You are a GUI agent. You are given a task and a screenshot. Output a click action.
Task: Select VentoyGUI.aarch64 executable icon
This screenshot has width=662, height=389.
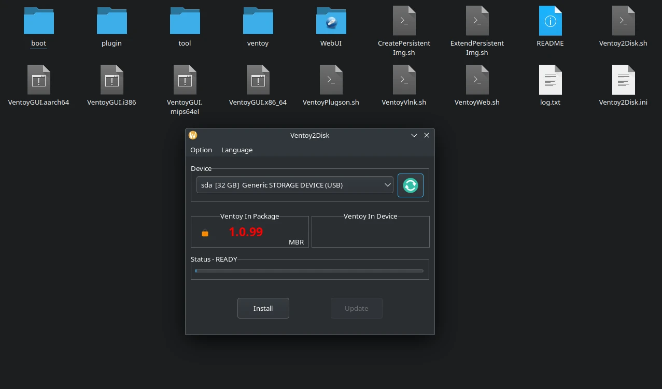[39, 80]
